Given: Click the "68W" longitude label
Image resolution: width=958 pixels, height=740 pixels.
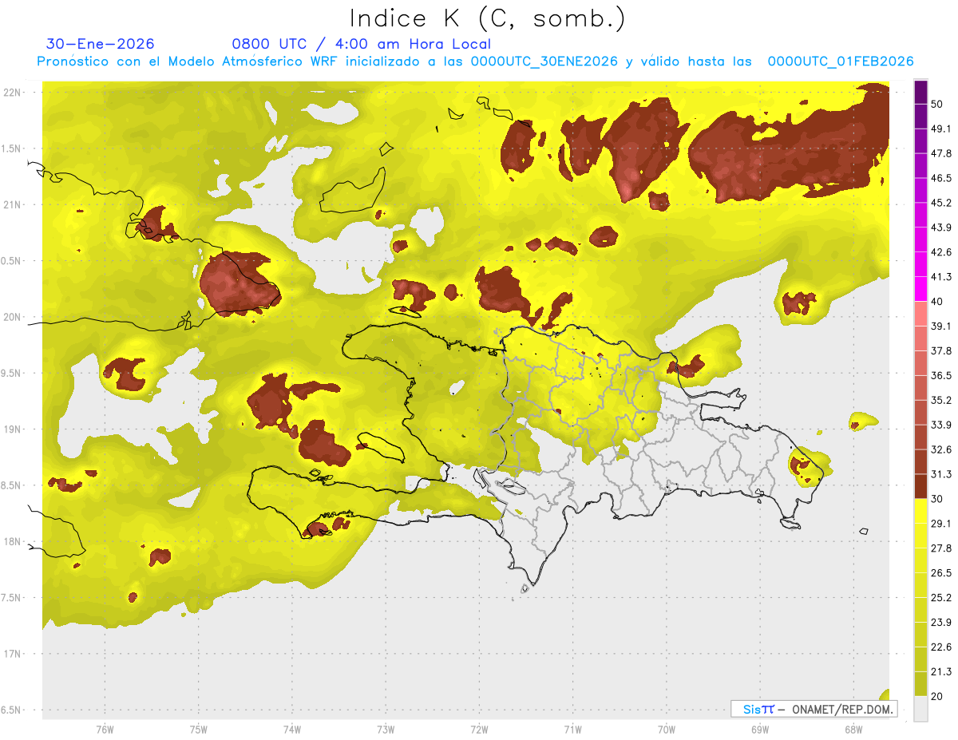Looking at the screenshot, I should pos(853,729).
